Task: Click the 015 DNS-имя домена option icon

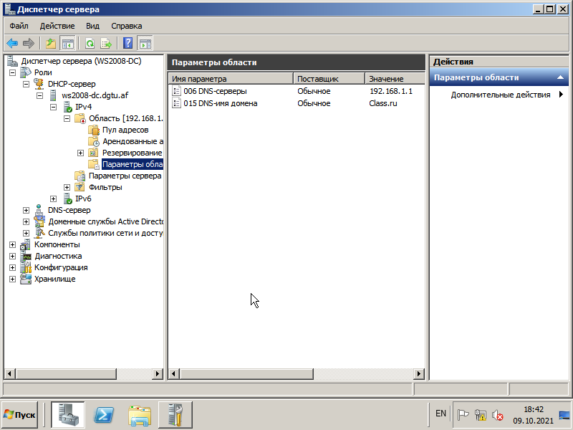Action: (176, 103)
